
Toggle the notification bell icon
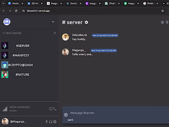point(162,22)
